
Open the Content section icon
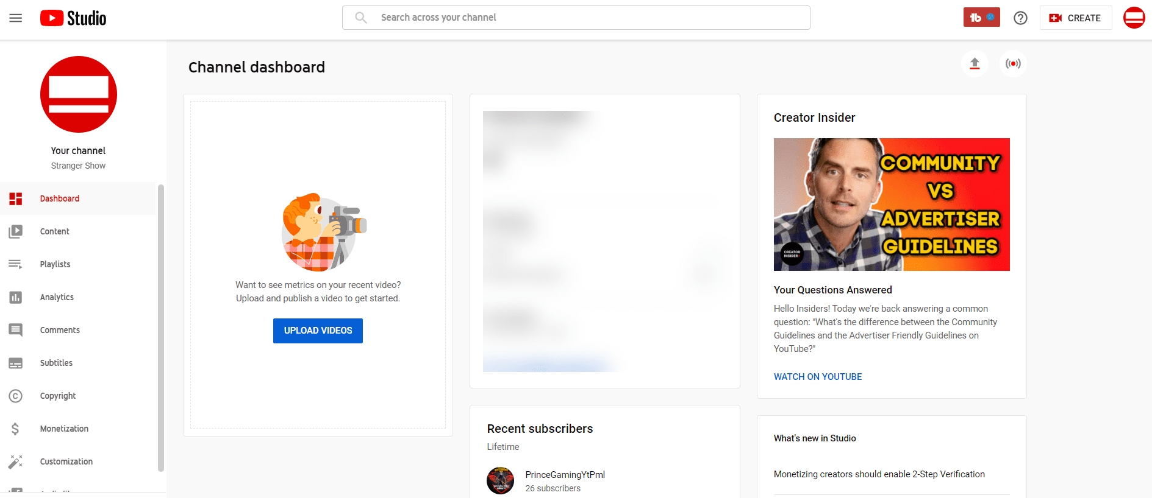pos(16,231)
